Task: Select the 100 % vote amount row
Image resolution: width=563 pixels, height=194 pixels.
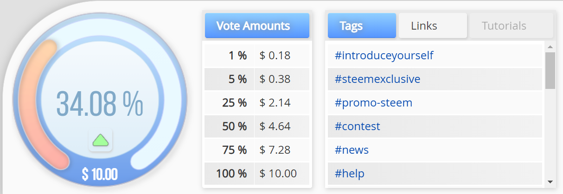Action: coord(257,174)
